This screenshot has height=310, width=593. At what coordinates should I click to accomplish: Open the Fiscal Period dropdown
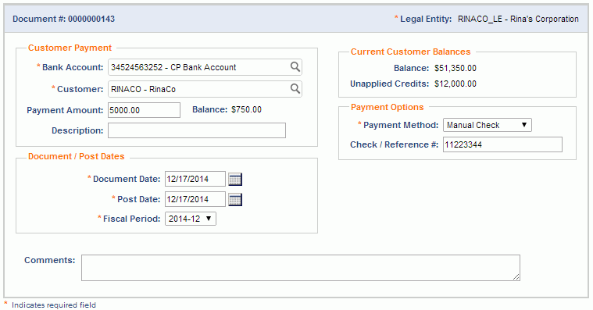[x=190, y=219]
